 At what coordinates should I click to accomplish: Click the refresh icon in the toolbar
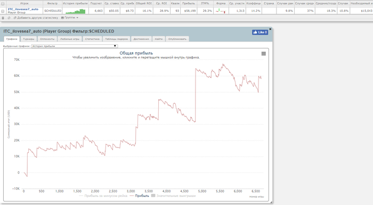pyautogui.click(x=9, y=18)
